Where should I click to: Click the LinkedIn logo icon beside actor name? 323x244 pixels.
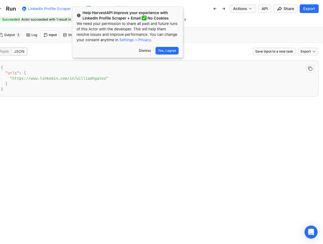click(x=24, y=9)
